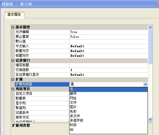Collapse the 记录窗口 category

(13, 60)
